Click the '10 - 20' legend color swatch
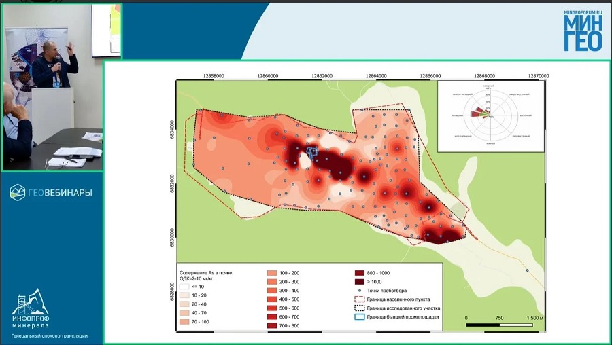Screen dimensions: 612x345 pos(184,295)
